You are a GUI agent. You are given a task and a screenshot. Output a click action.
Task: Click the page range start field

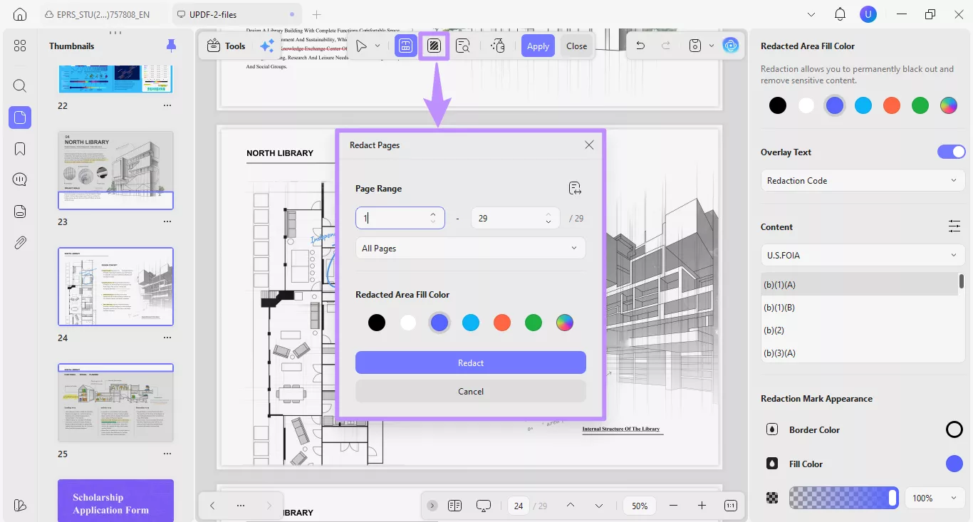pyautogui.click(x=400, y=218)
